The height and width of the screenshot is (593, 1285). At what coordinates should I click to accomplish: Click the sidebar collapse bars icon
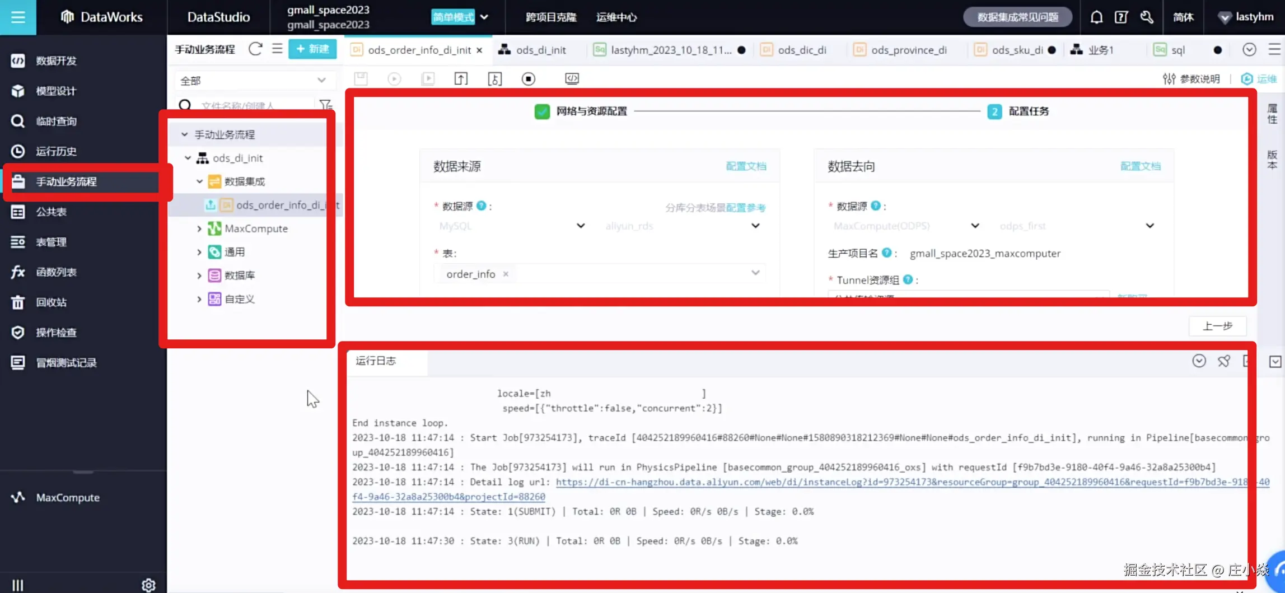tap(18, 585)
